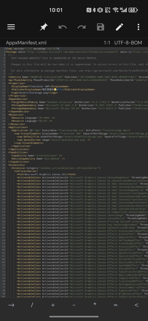Tap PackageDependency Microsoft.VCLibs.140.00 line
The width and height of the screenshot is (148, 321).
(x=79, y=109)
